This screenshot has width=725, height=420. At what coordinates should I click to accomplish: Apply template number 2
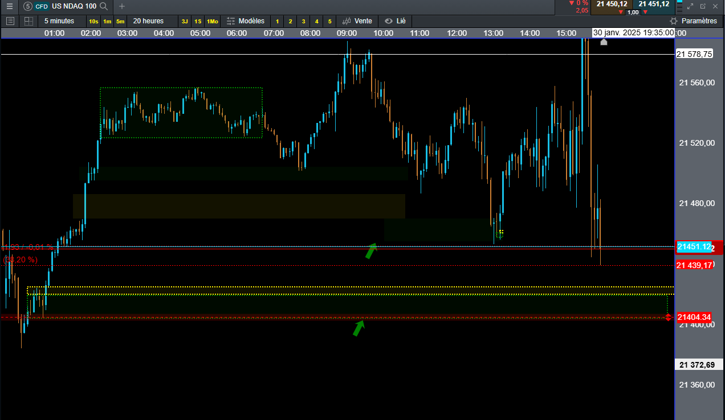290,21
